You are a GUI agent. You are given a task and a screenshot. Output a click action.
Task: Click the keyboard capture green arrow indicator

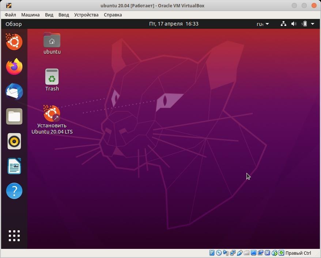[282, 253]
